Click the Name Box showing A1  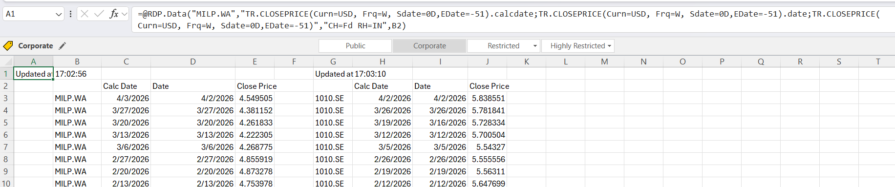coord(29,14)
